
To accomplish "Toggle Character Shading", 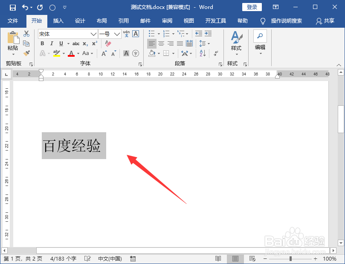I will [126, 53].
